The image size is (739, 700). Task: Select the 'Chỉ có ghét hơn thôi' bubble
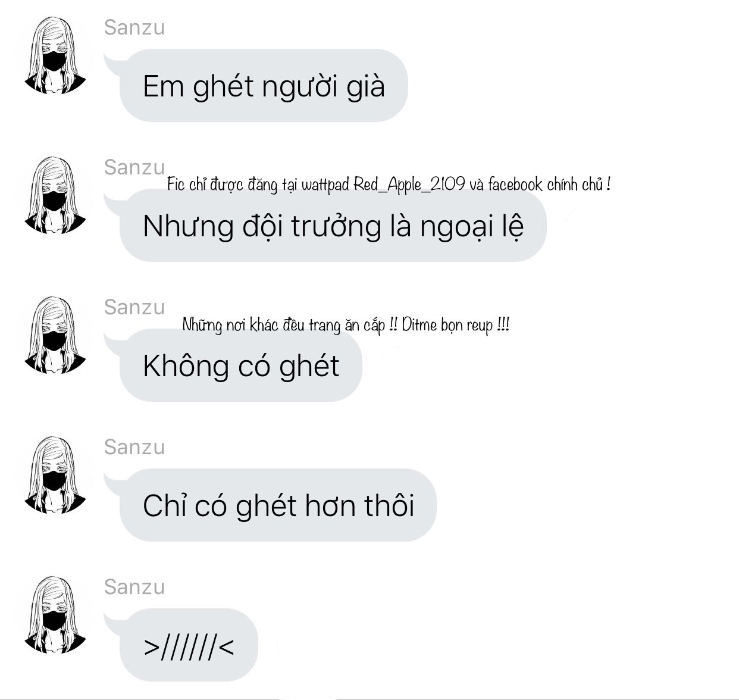(278, 505)
